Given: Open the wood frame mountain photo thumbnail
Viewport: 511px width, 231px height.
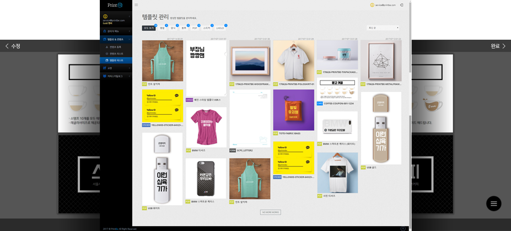Looking at the screenshot, I should [x=250, y=61].
